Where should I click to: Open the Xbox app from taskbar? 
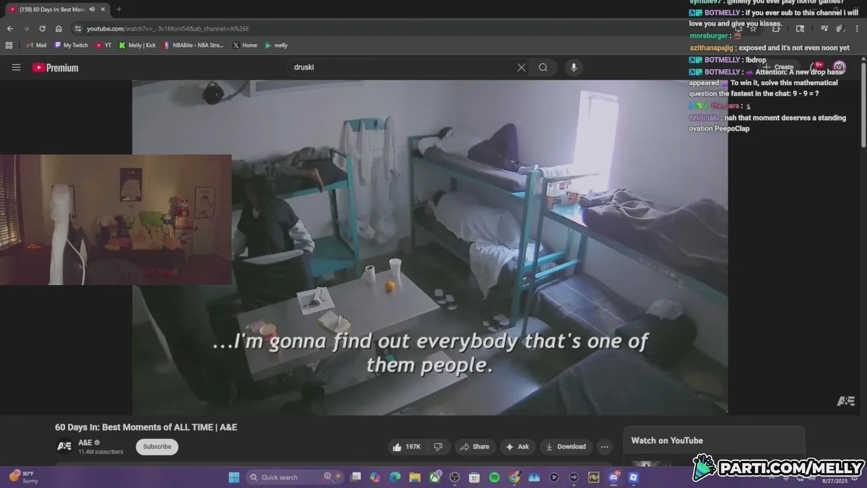click(435, 477)
